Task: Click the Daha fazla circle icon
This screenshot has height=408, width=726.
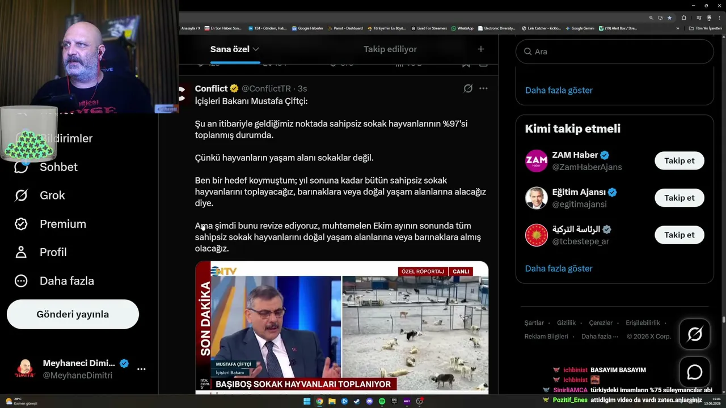Action: [x=21, y=281]
